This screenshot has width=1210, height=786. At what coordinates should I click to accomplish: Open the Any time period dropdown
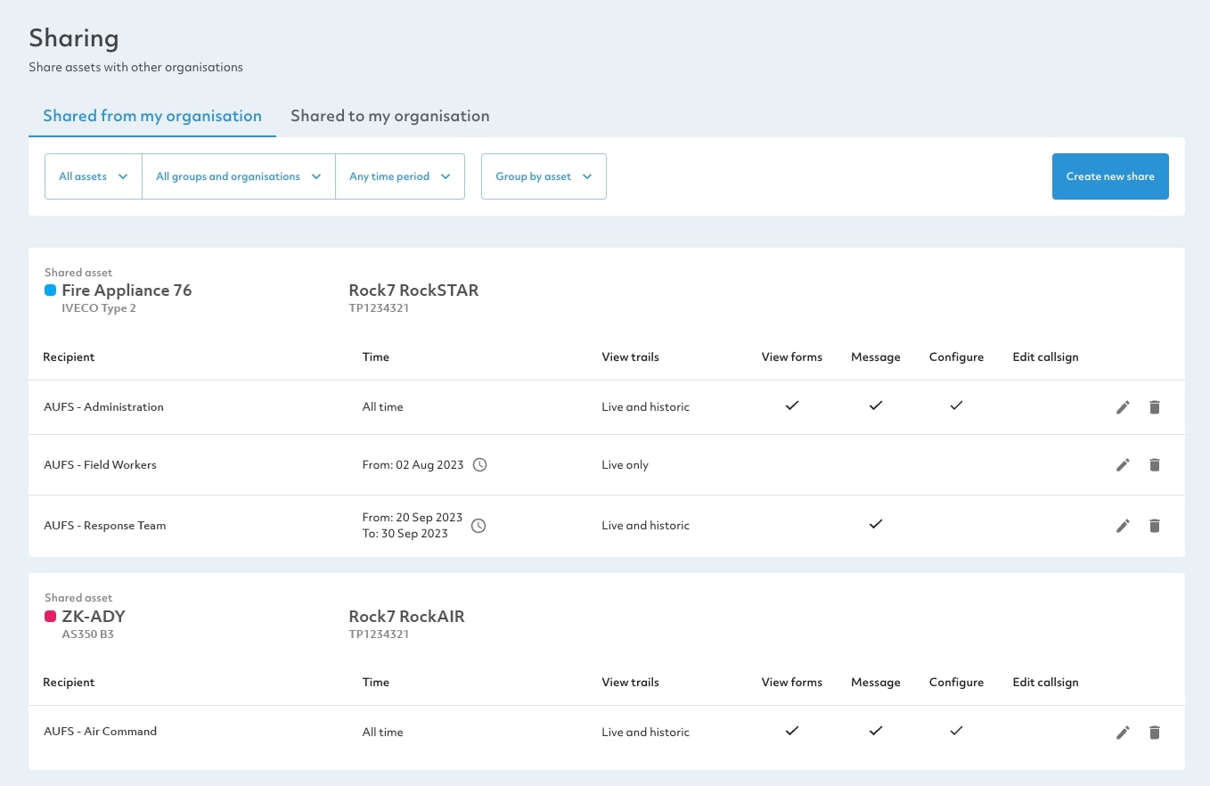[399, 176]
